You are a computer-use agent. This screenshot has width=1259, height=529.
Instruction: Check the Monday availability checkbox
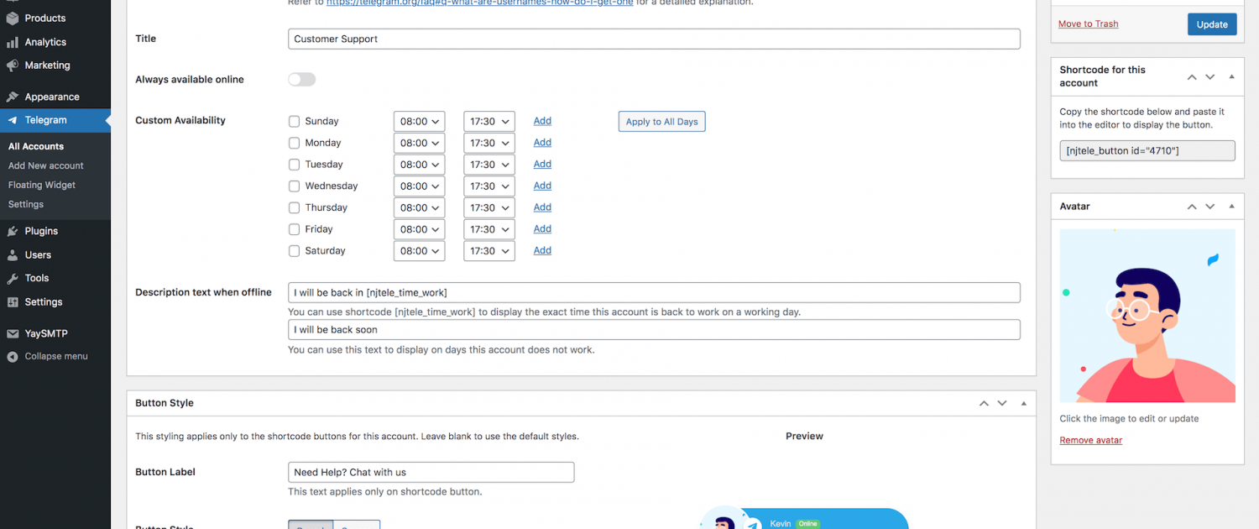coord(294,143)
